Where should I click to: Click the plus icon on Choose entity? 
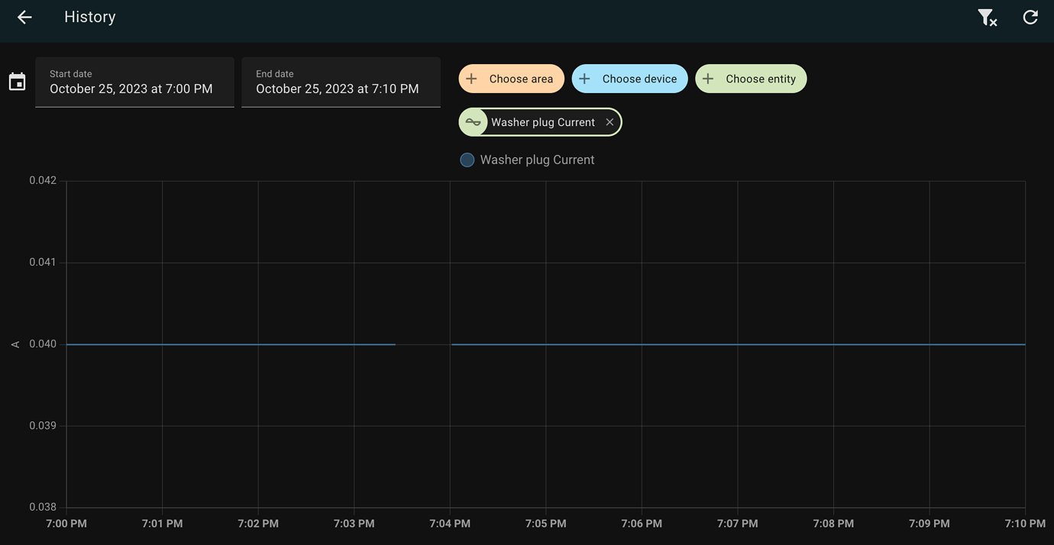[x=707, y=78]
